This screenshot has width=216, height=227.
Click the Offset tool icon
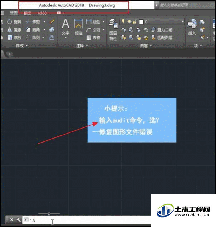click(51, 38)
